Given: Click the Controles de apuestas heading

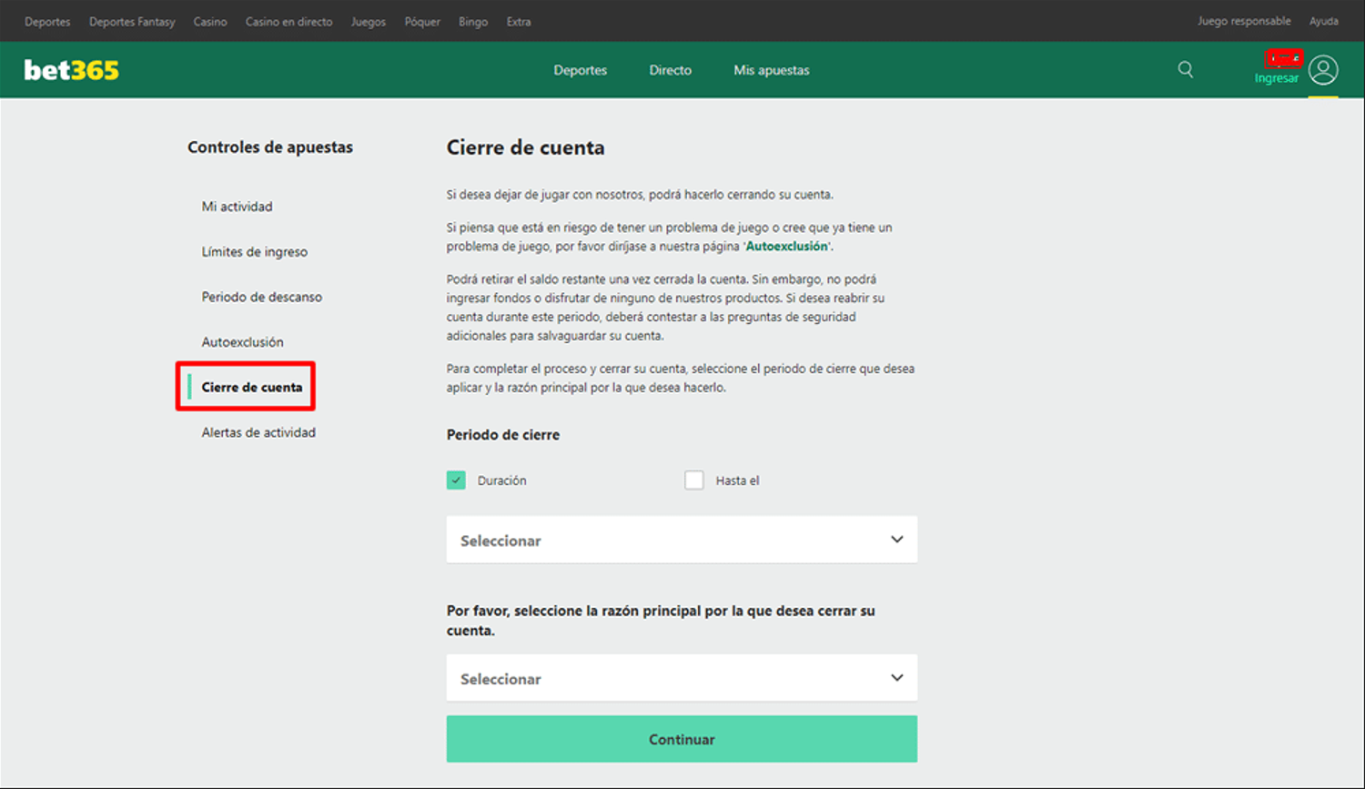Looking at the screenshot, I should [x=270, y=147].
